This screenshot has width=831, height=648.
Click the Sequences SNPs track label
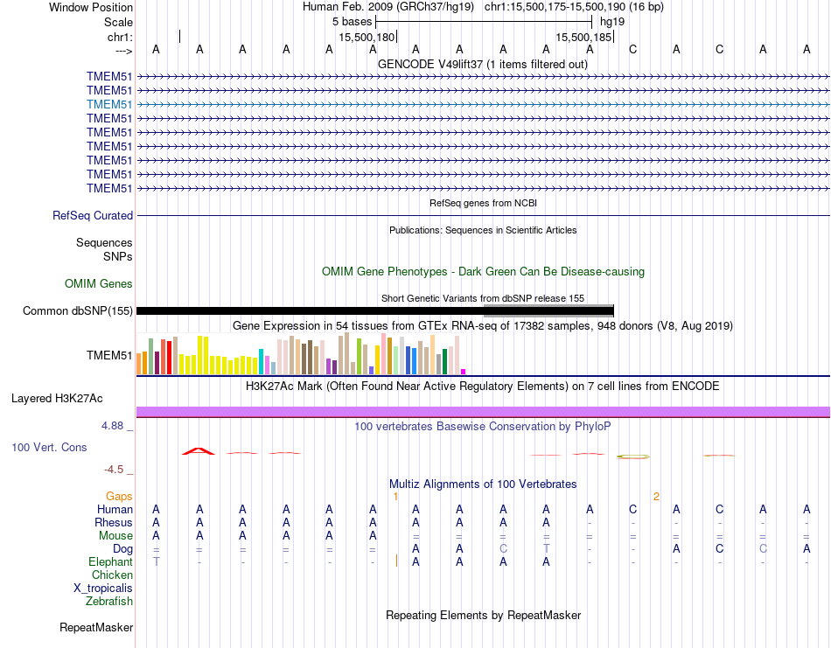(x=104, y=249)
